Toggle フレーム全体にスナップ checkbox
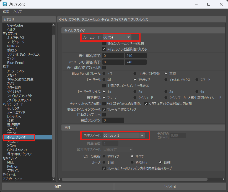Viewport: 228px width, 192px height. [x=104, y=109]
